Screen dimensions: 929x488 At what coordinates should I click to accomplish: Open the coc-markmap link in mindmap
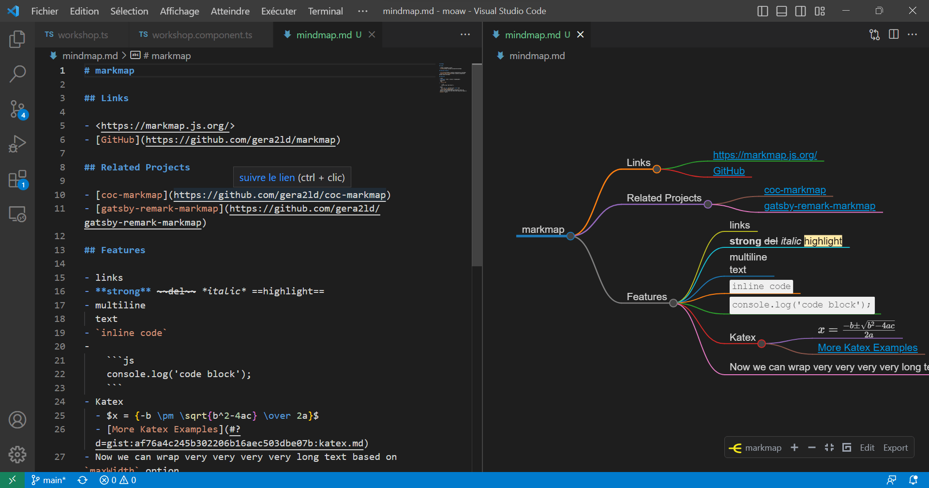click(x=795, y=190)
